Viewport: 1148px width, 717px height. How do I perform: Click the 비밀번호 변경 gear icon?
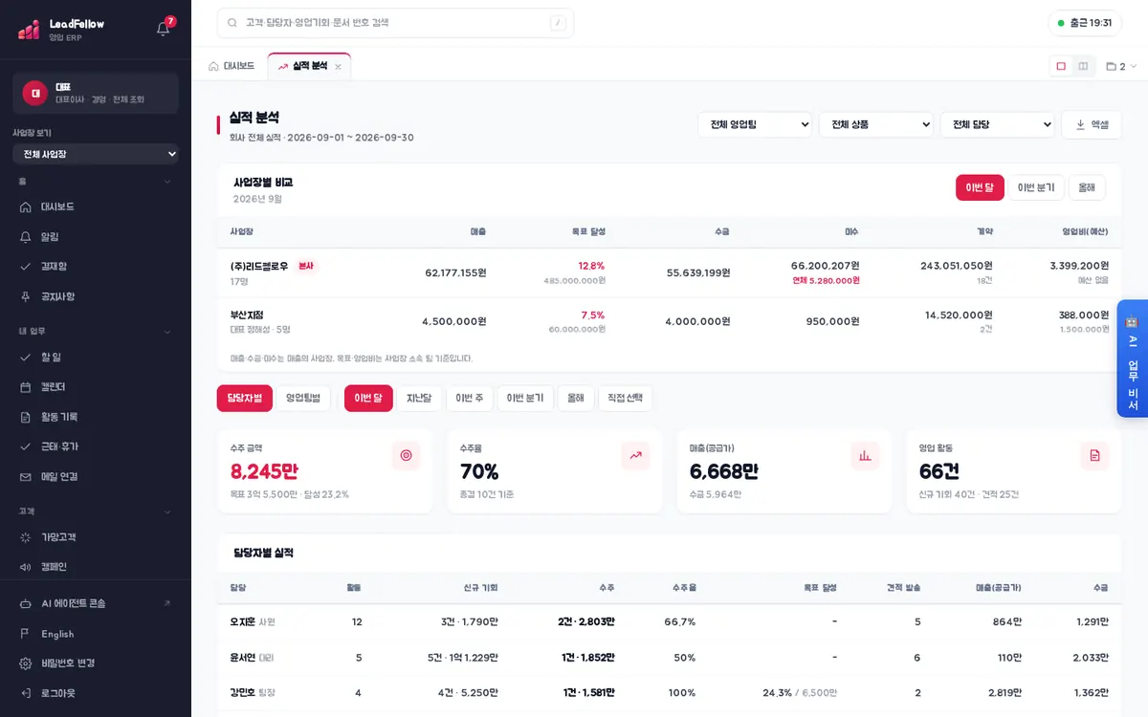pyautogui.click(x=26, y=663)
